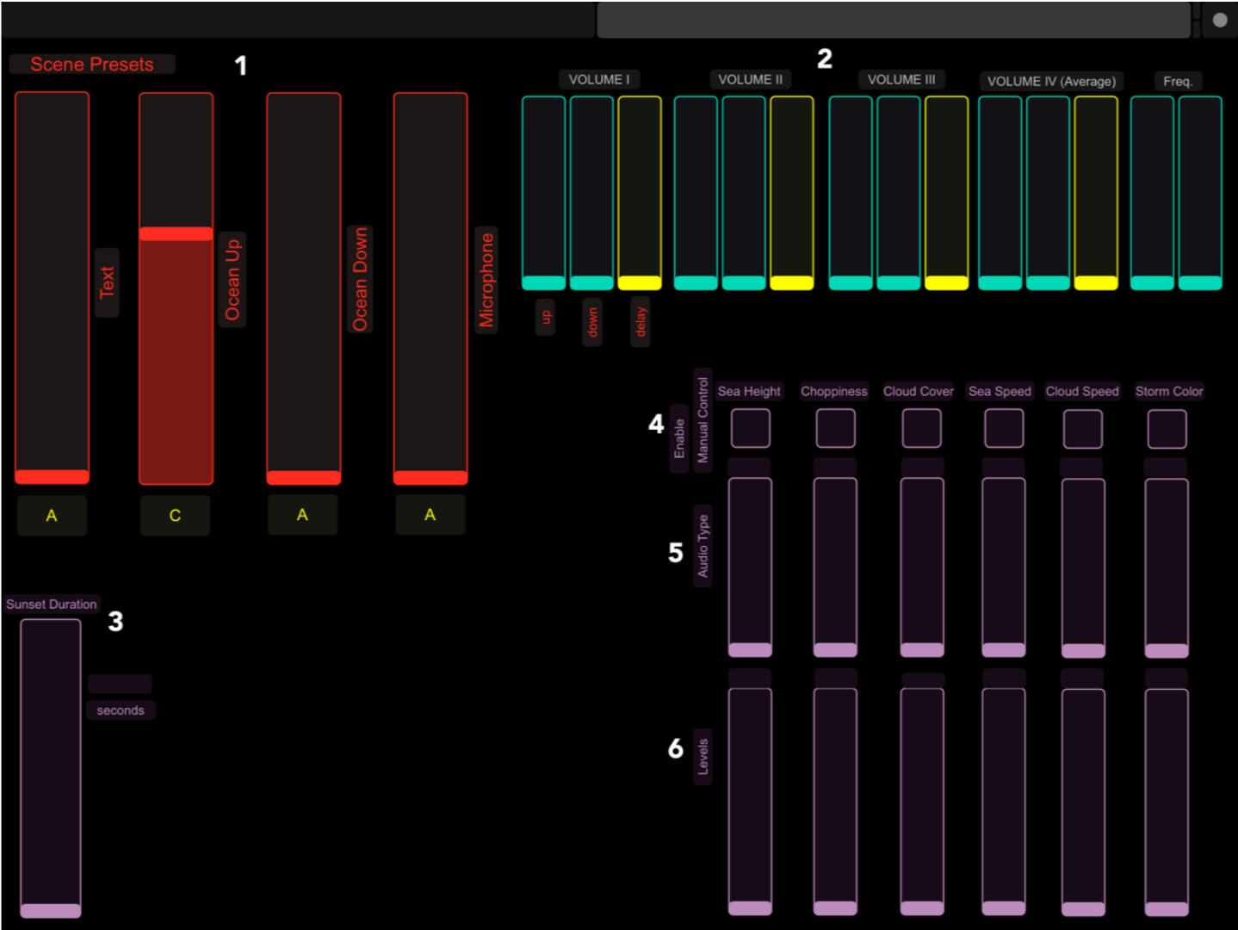This screenshot has width=1238, height=930.
Task: Toggle the Choppiness enable box
Action: point(835,428)
